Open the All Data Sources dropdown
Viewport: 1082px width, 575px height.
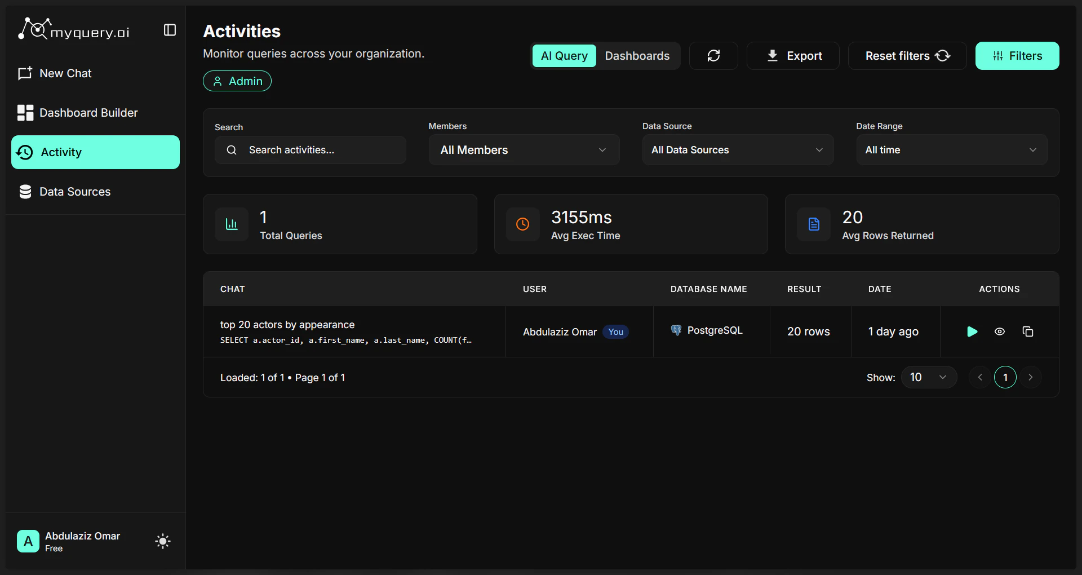tap(738, 150)
